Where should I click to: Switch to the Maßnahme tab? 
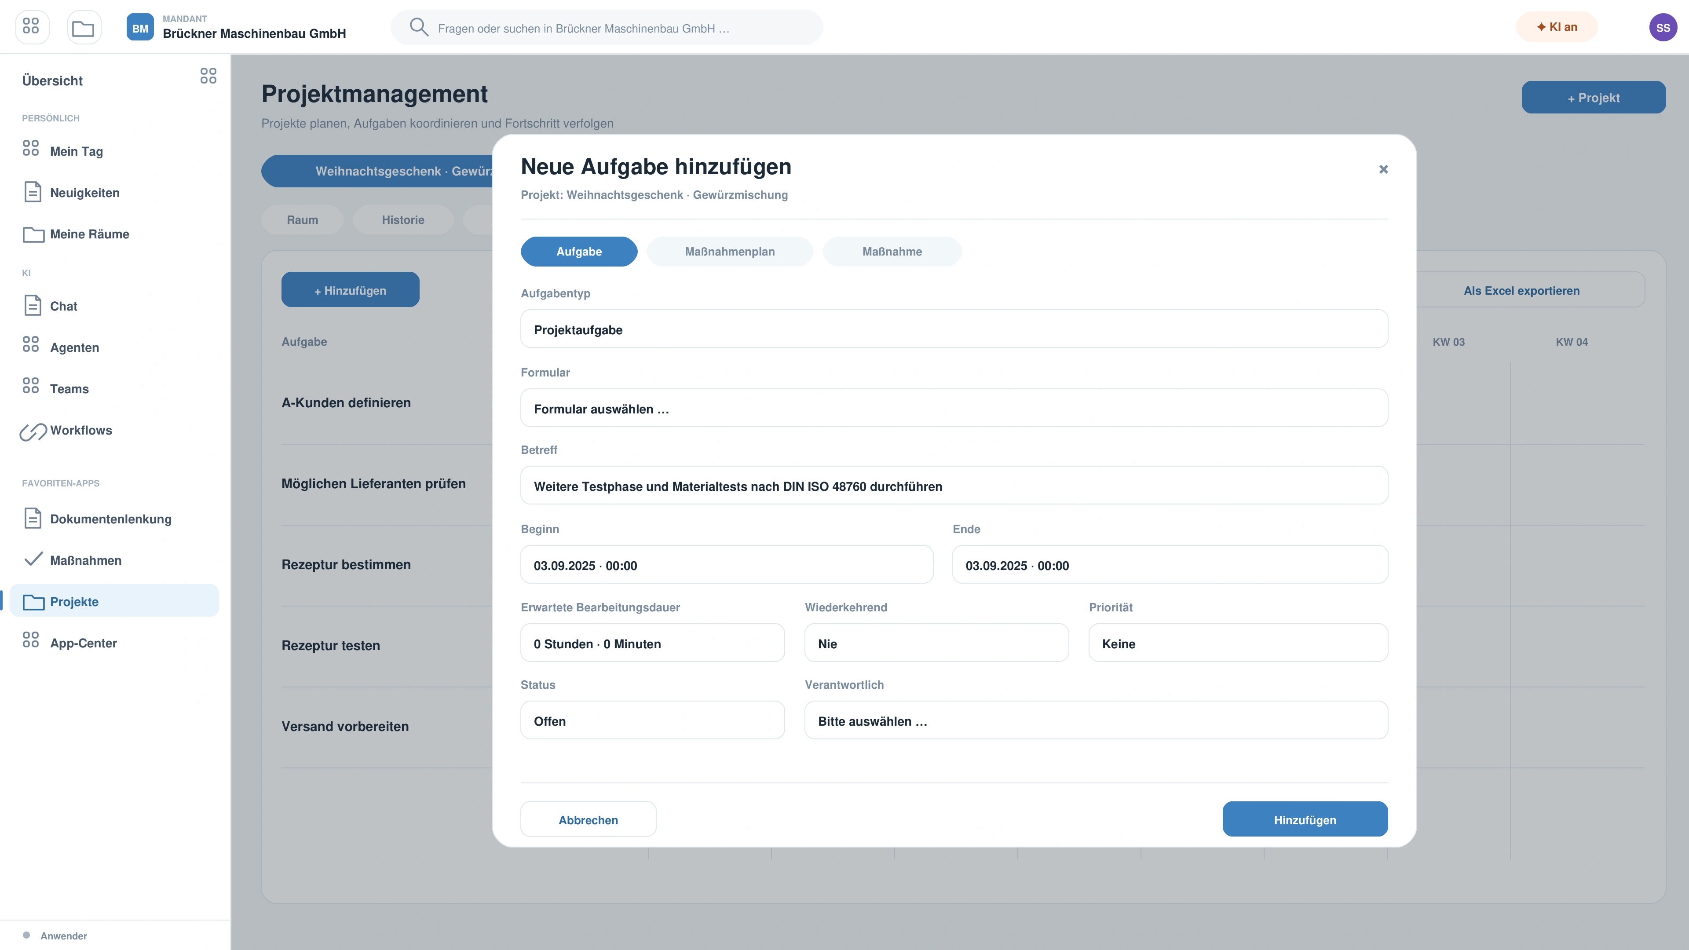892,252
